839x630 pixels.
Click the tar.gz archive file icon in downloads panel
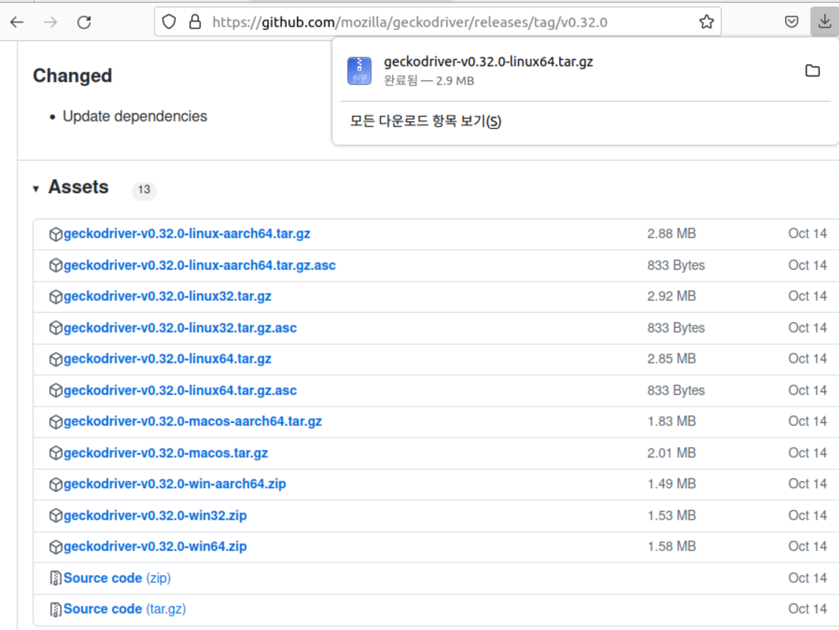(359, 70)
